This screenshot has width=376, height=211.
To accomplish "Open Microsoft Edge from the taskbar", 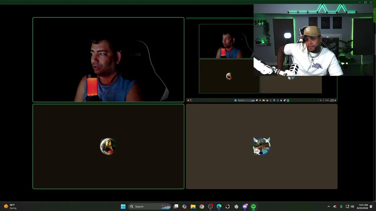I will click(x=219, y=207).
